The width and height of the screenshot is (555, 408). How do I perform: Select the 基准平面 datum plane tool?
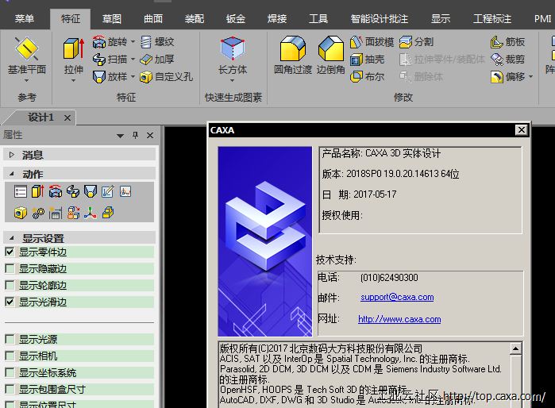pyautogui.click(x=26, y=55)
